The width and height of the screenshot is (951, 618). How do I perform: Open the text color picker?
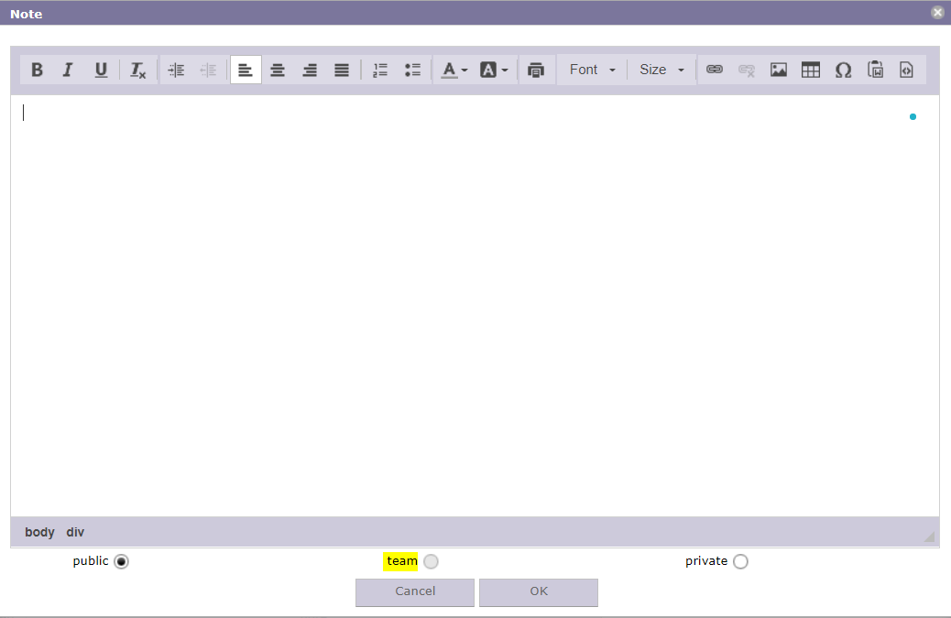(454, 70)
